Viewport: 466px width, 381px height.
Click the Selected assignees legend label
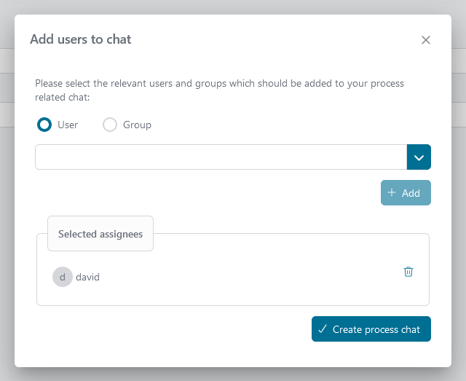tap(100, 234)
